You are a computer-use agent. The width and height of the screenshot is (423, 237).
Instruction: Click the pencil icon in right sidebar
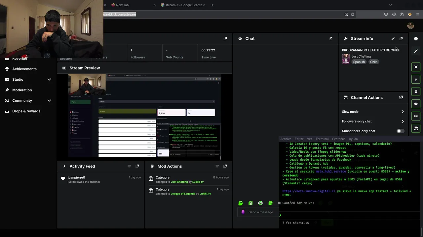(416, 51)
